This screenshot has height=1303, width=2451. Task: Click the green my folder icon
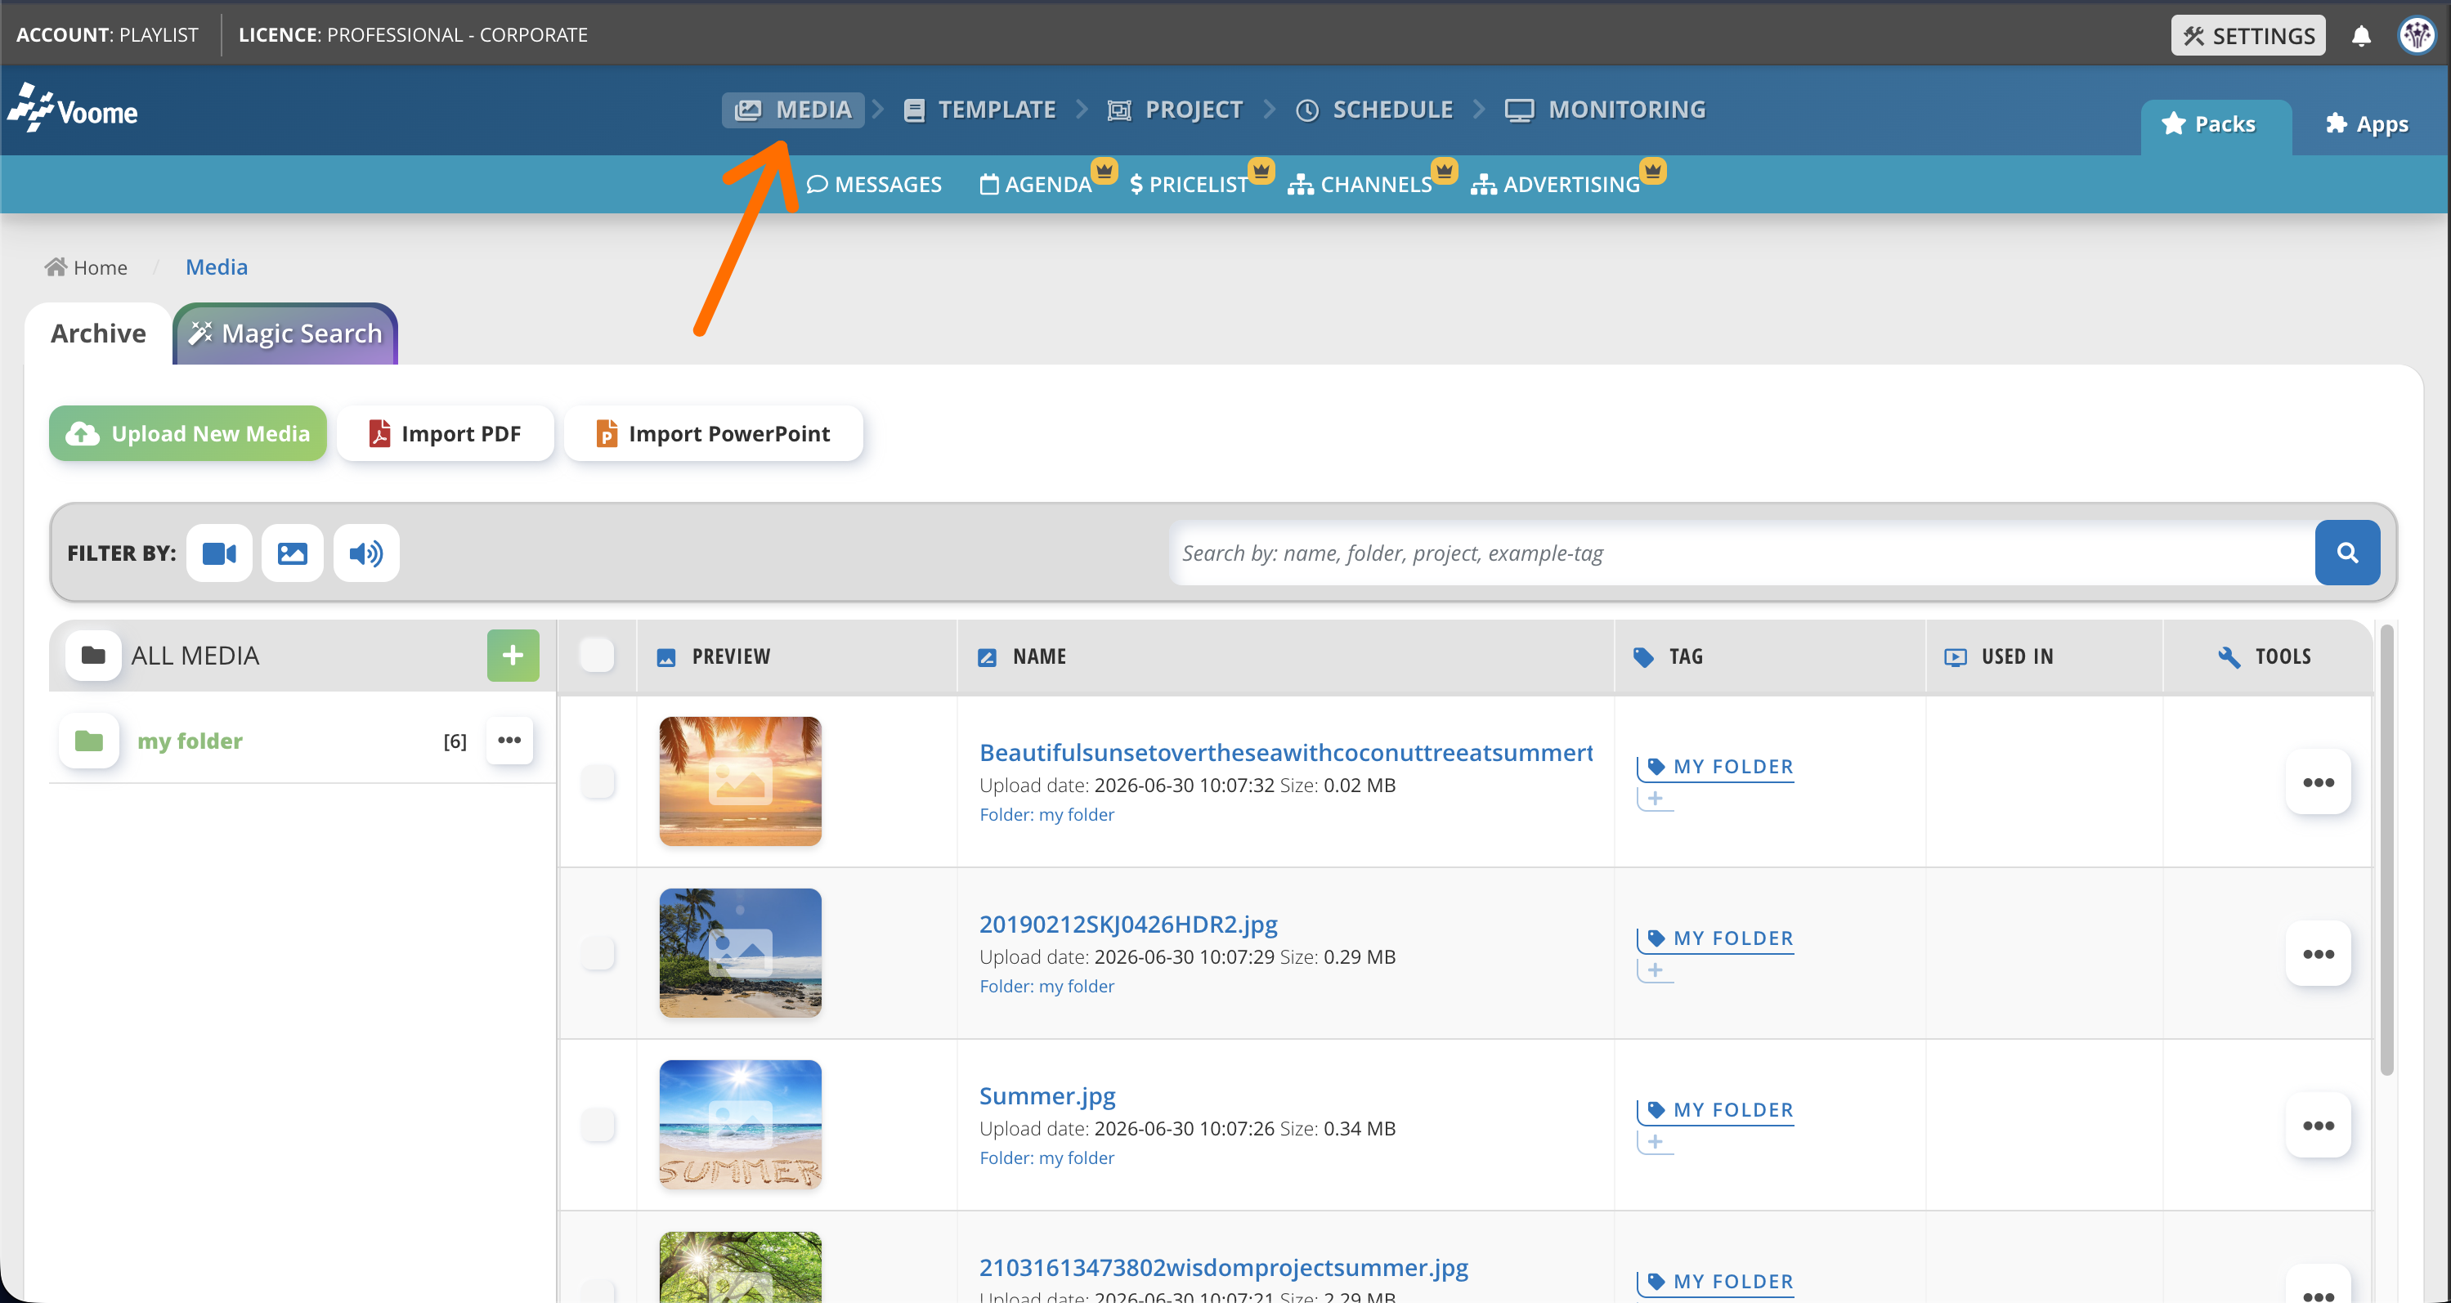88,740
